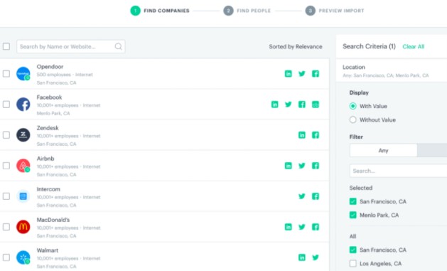Click the location filter Search field
This screenshot has height=271, width=447.
coord(398,171)
